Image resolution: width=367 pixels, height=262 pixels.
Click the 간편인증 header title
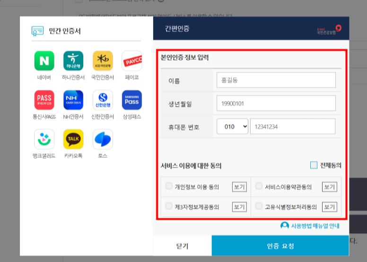click(x=177, y=28)
